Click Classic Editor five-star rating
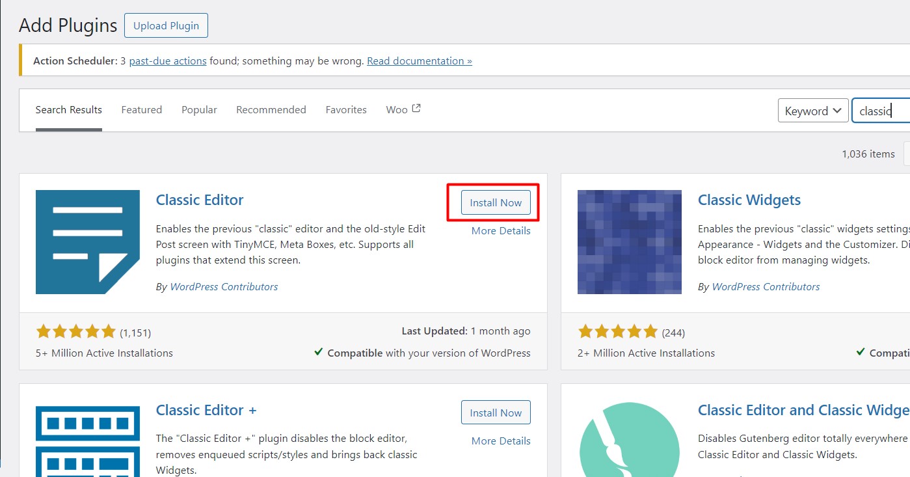 75,332
